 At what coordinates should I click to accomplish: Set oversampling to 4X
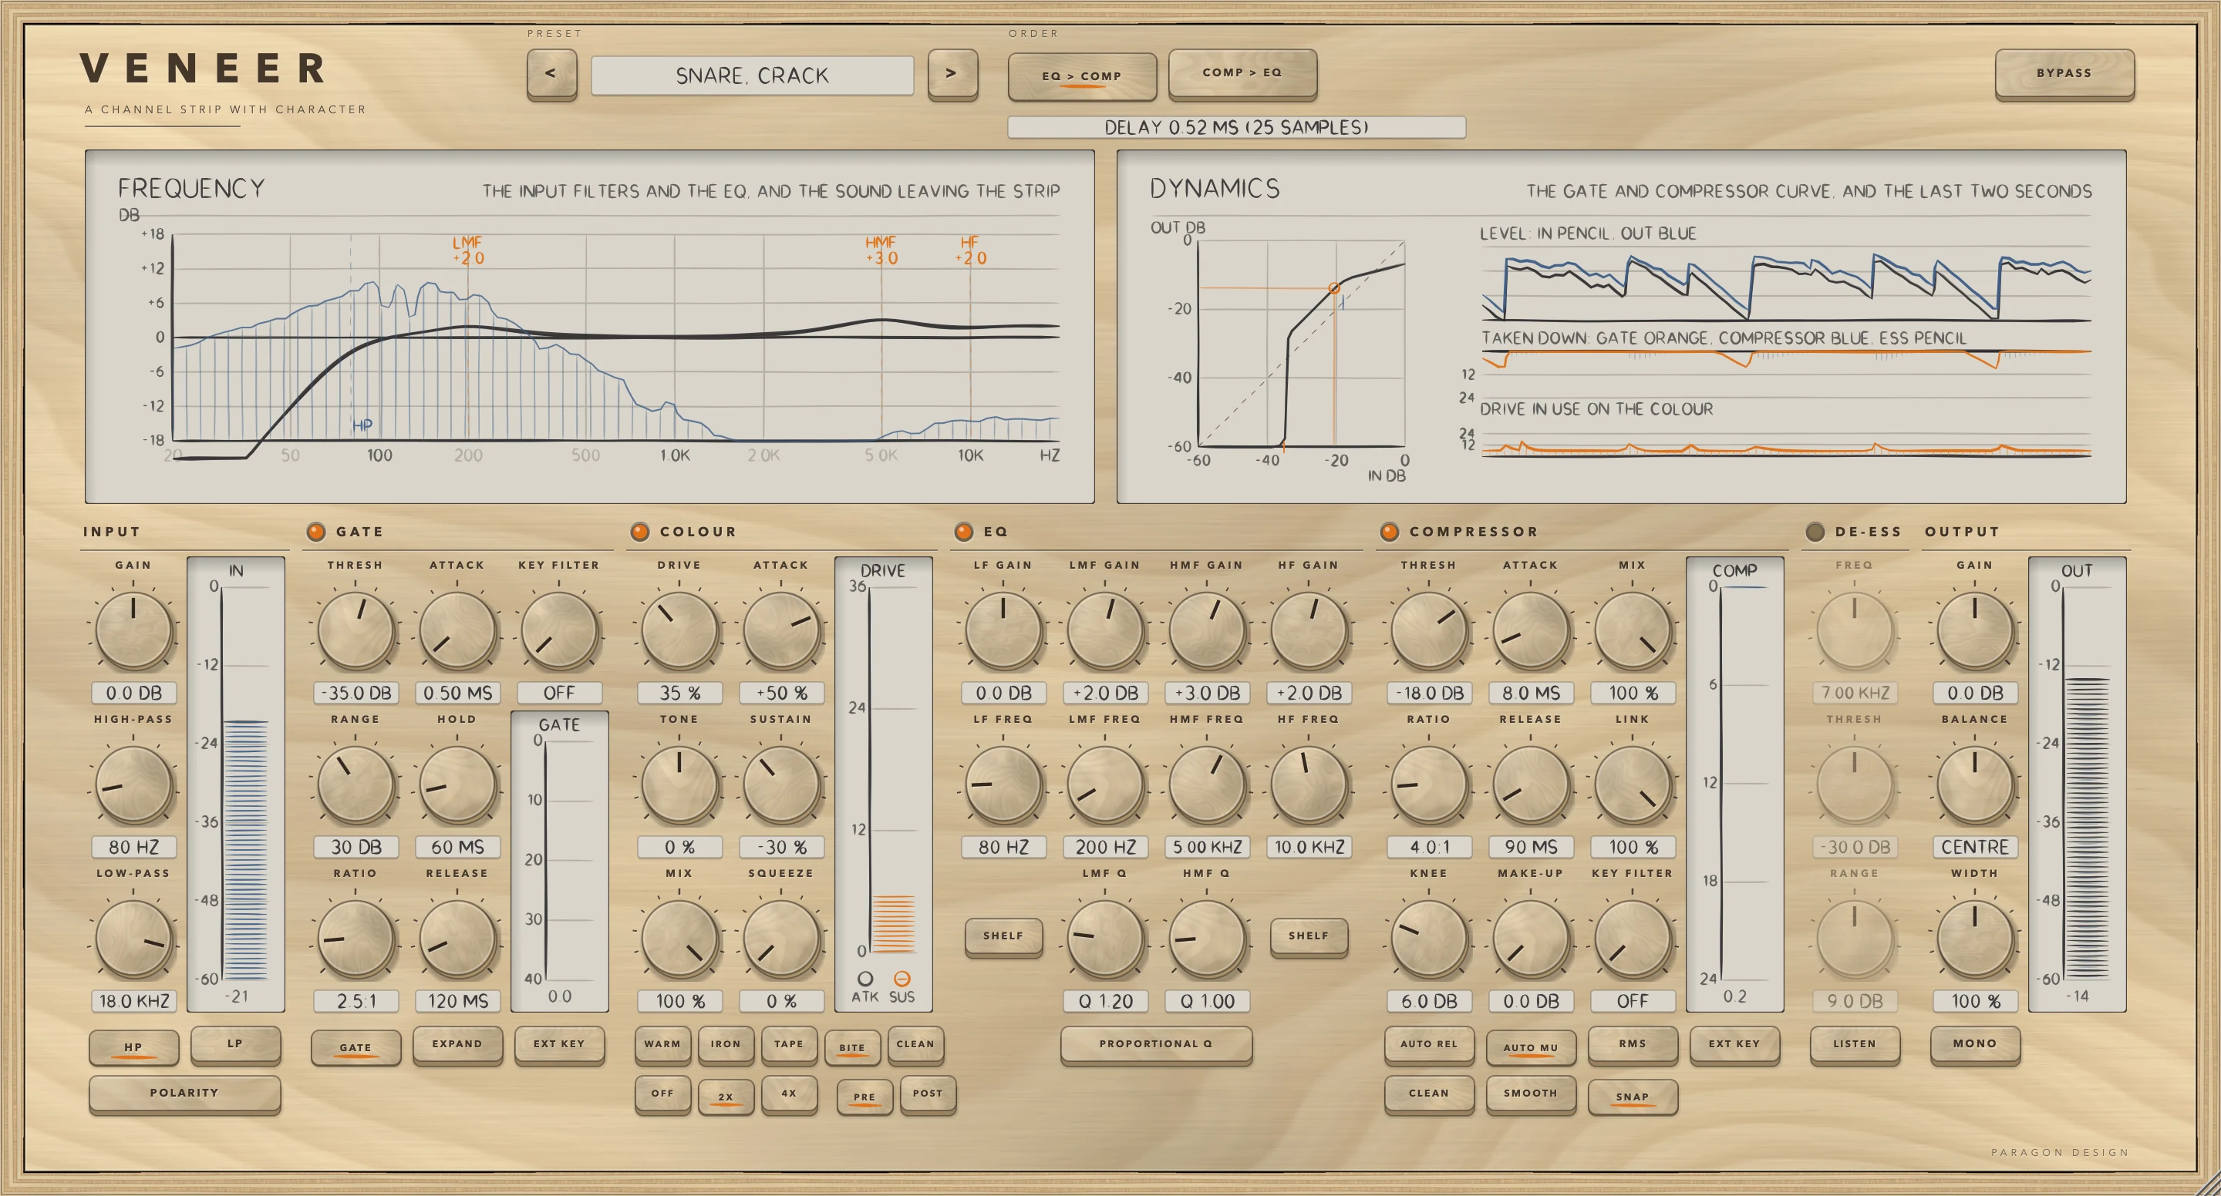(x=788, y=1094)
